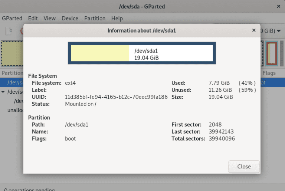Click the Partition column header
Viewport: 285px width, 191px height.
tap(12, 73)
